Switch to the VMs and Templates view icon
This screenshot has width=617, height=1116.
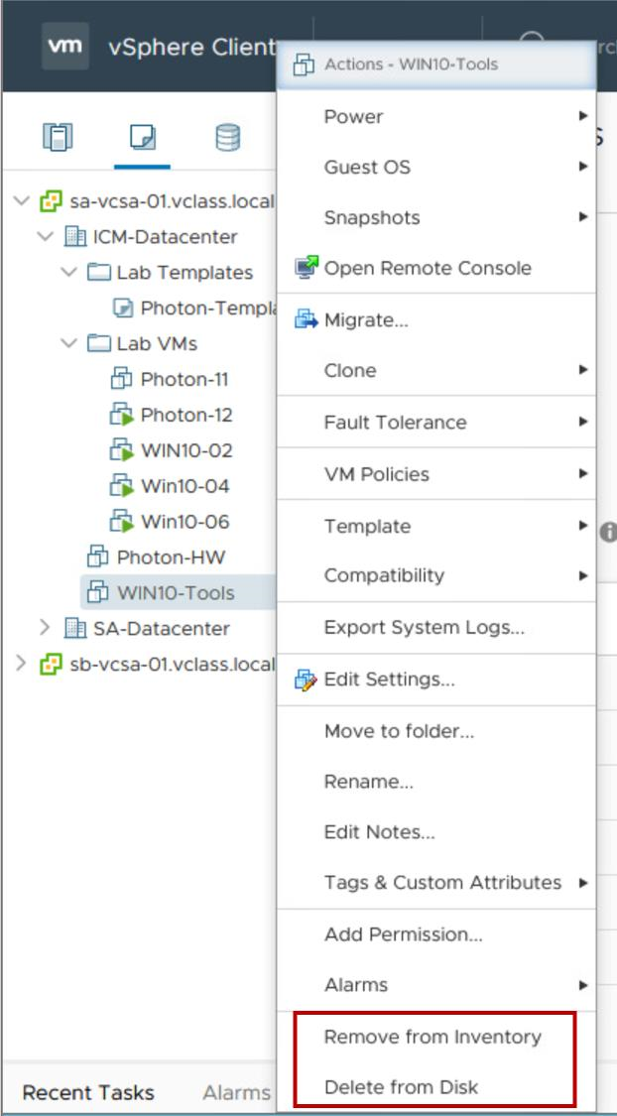tap(143, 137)
